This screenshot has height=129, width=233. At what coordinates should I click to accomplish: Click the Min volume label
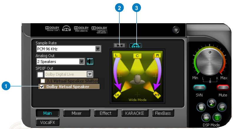pos(195,78)
